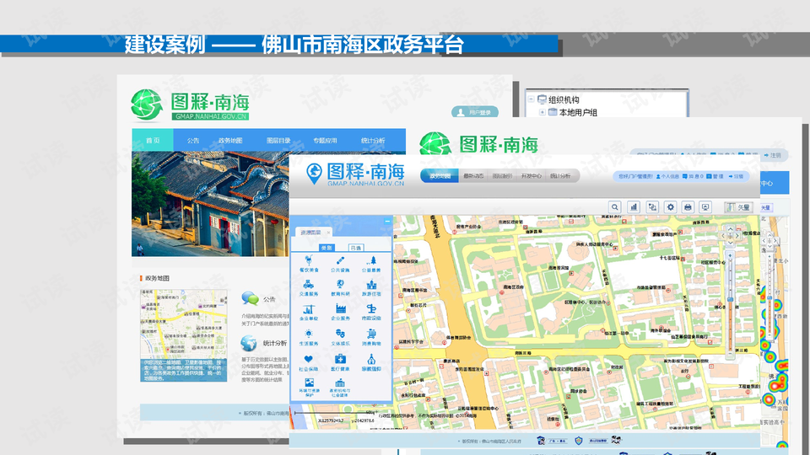Choose the 医疗健康 medical kit icon

(340, 361)
